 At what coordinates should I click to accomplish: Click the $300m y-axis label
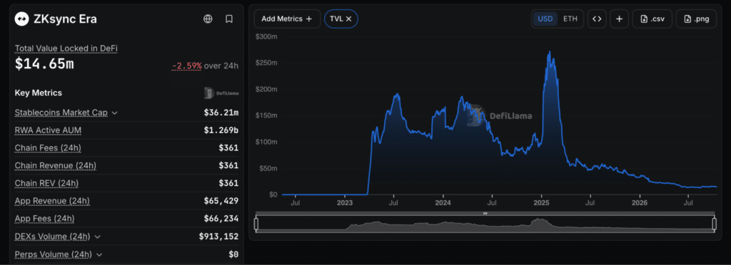pos(267,36)
